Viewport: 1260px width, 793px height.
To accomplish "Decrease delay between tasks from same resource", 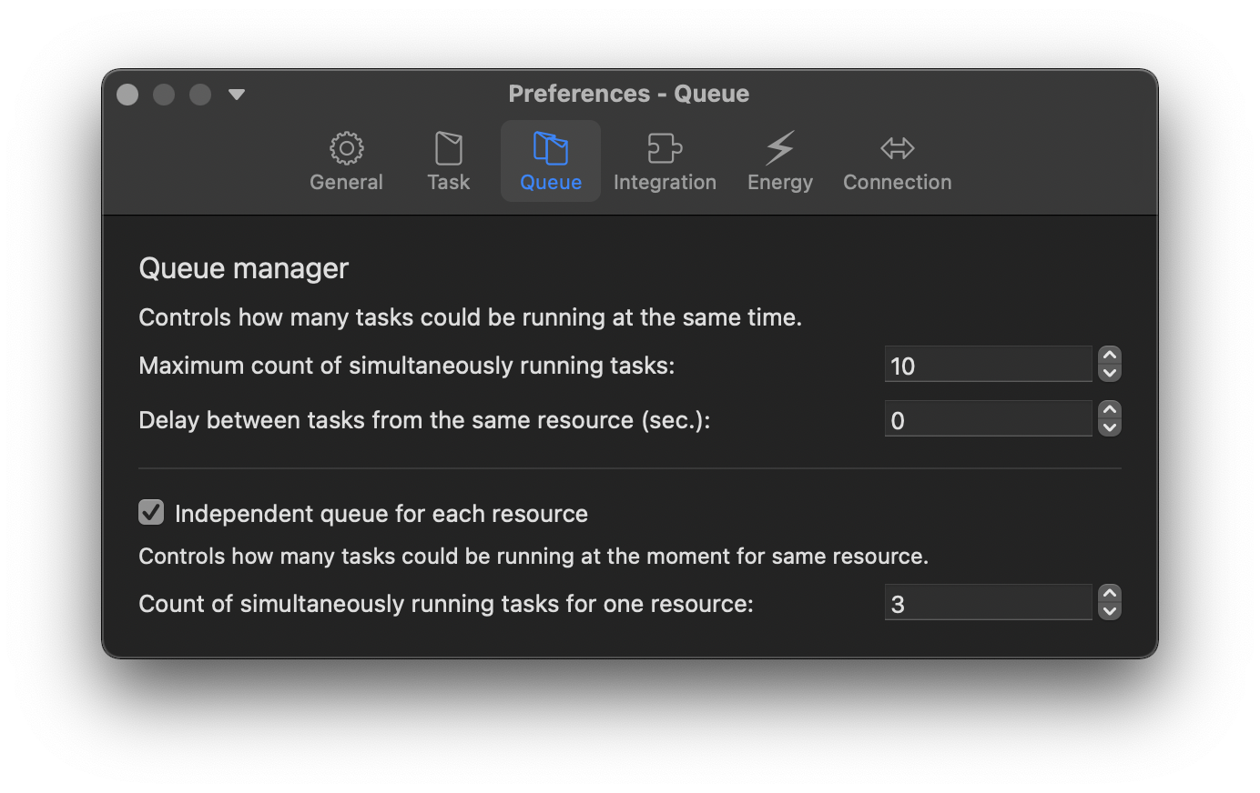I will pos(1109,427).
